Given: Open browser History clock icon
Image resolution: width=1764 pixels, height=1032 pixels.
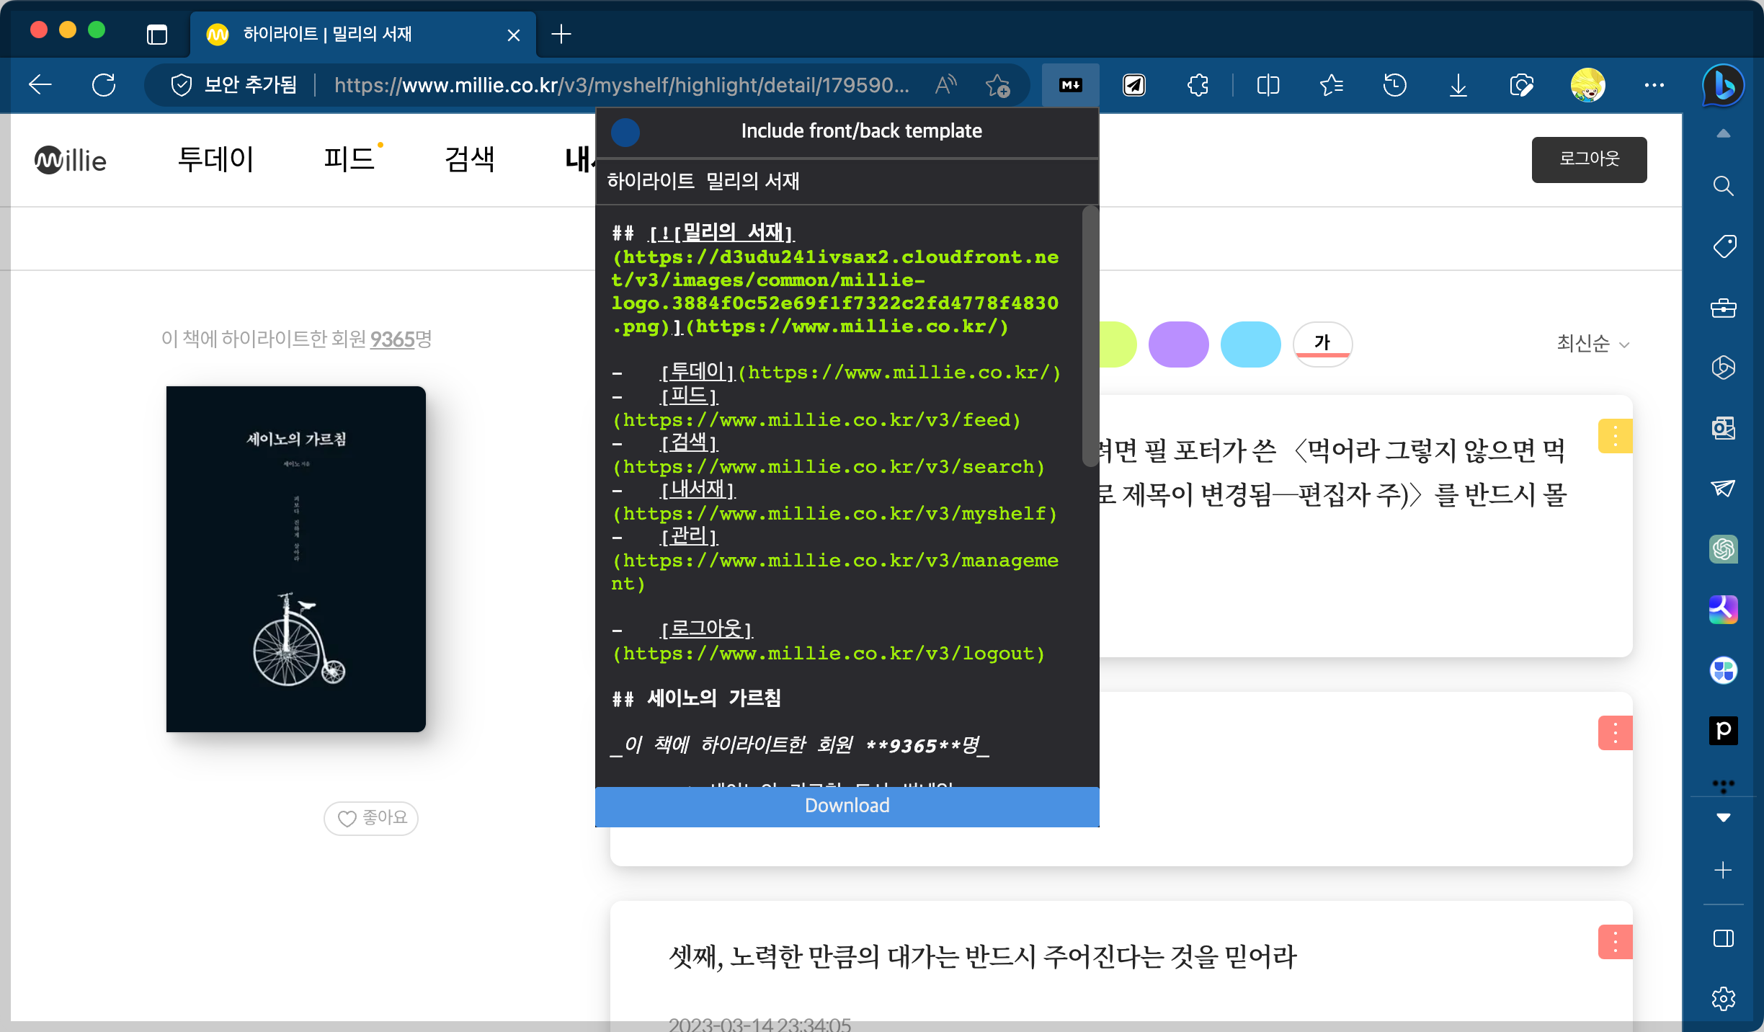Looking at the screenshot, I should point(1394,85).
